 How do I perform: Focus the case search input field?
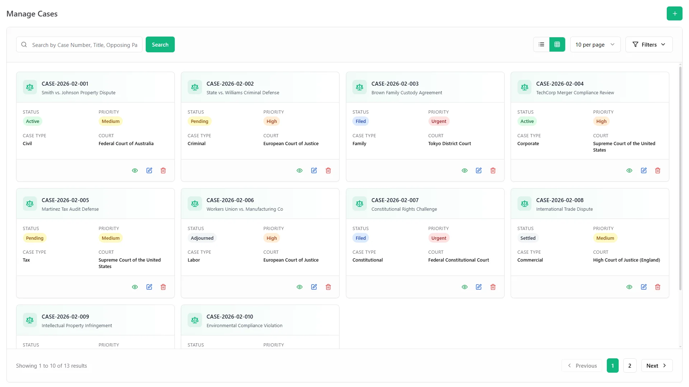tap(79, 45)
